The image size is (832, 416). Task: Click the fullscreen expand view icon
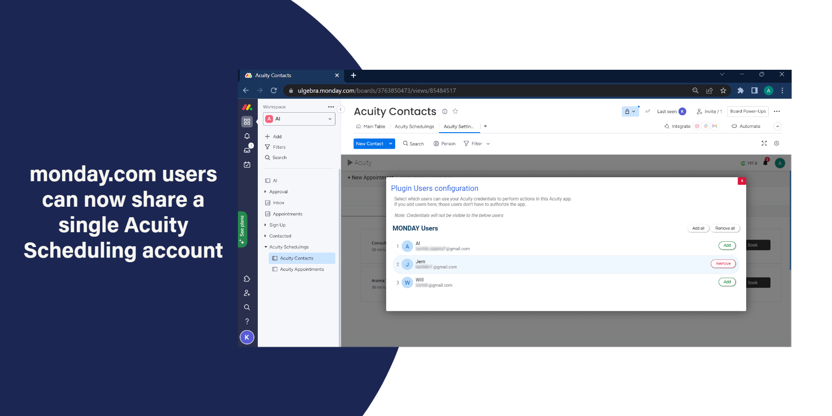point(764,143)
